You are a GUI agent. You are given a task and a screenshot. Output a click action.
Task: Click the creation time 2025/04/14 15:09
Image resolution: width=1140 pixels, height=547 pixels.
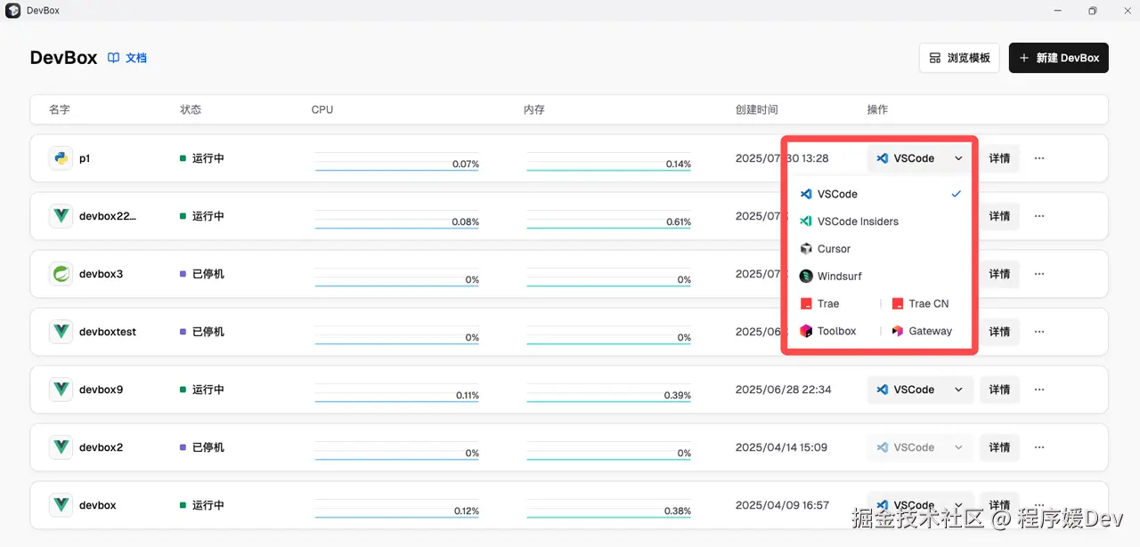tap(781, 447)
